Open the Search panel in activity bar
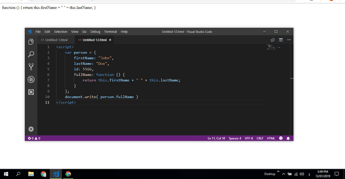 (31, 54)
